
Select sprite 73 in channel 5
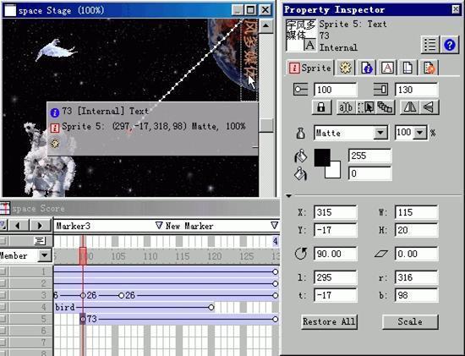[179, 319]
